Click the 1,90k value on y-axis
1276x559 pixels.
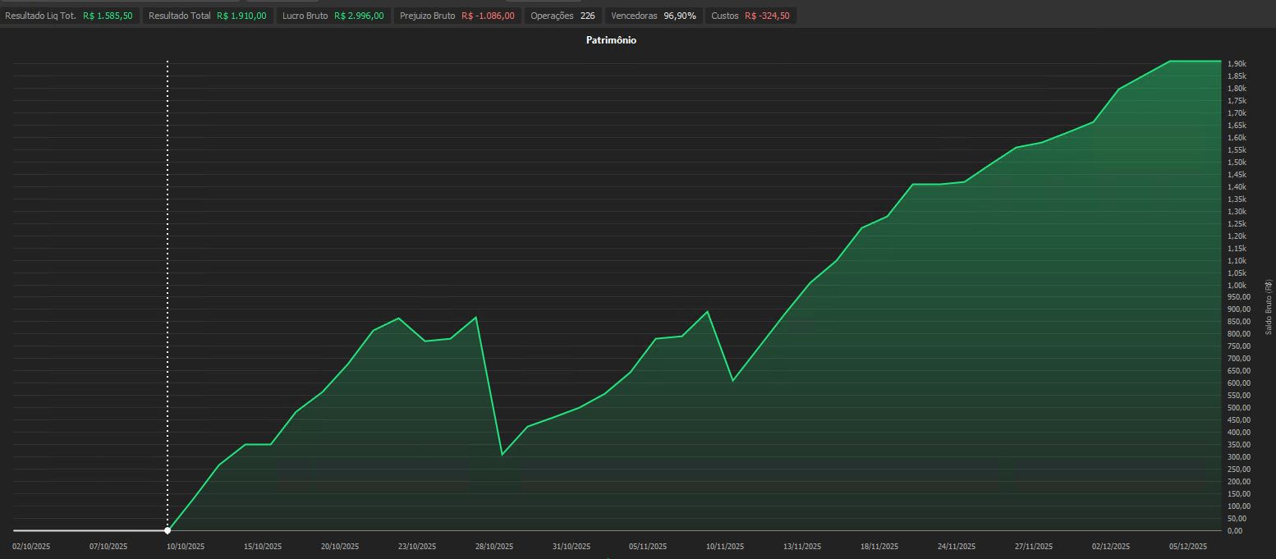[1237, 64]
